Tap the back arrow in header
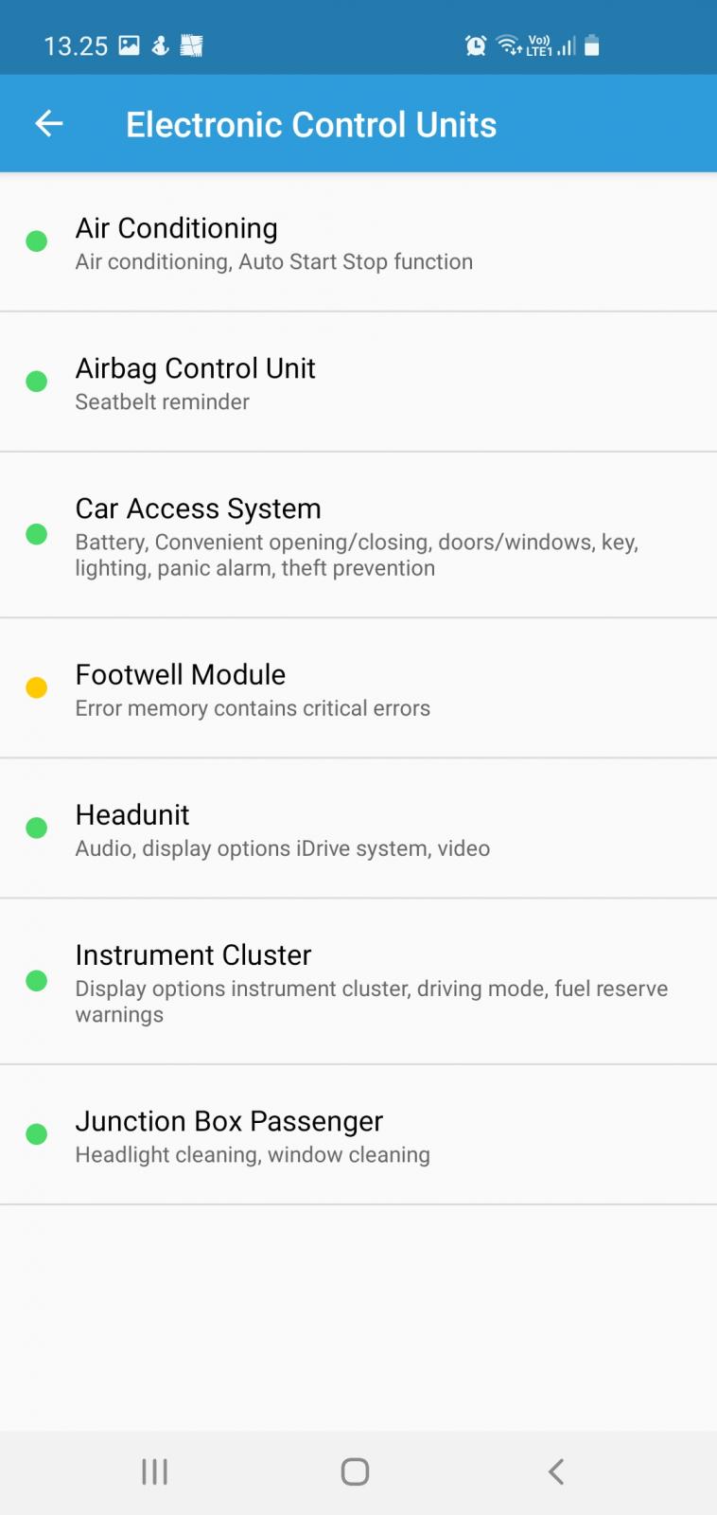Image resolution: width=717 pixels, height=1515 pixels. [48, 124]
